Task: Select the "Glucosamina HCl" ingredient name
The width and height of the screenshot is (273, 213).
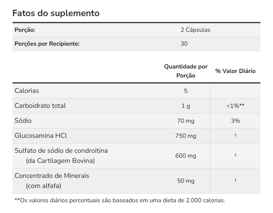Action: click(x=41, y=136)
